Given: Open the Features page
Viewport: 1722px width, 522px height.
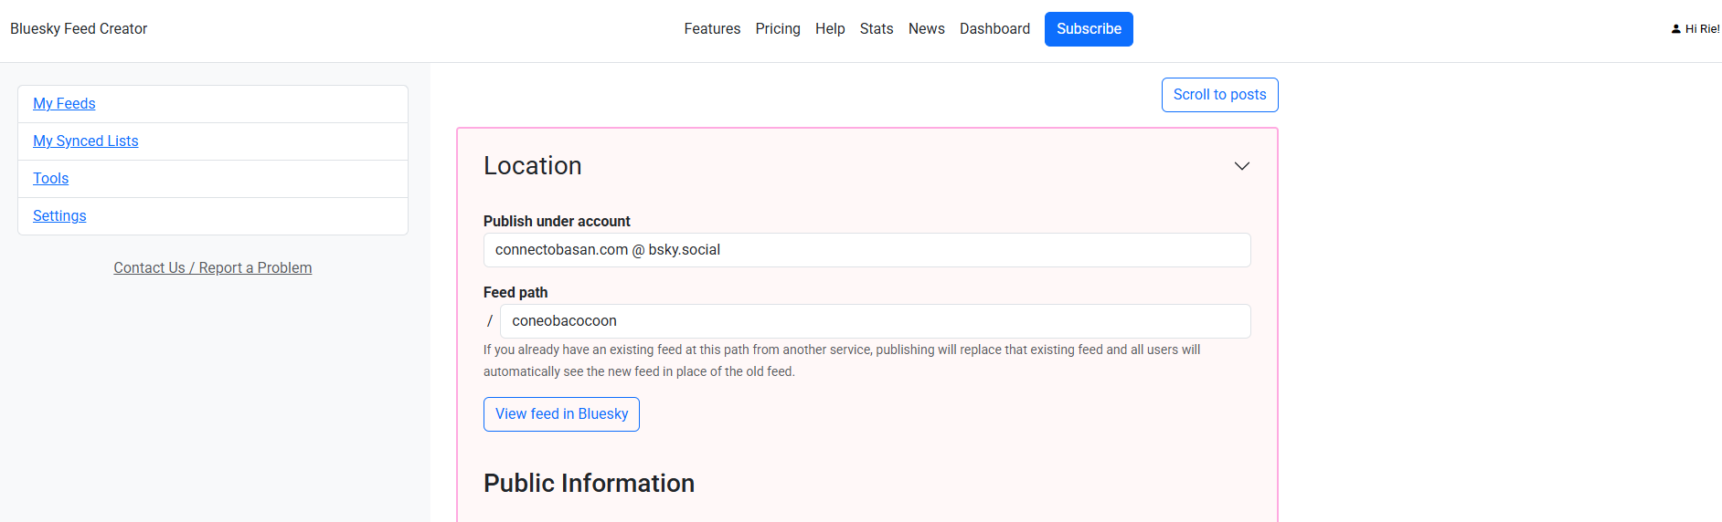Looking at the screenshot, I should click(x=712, y=29).
